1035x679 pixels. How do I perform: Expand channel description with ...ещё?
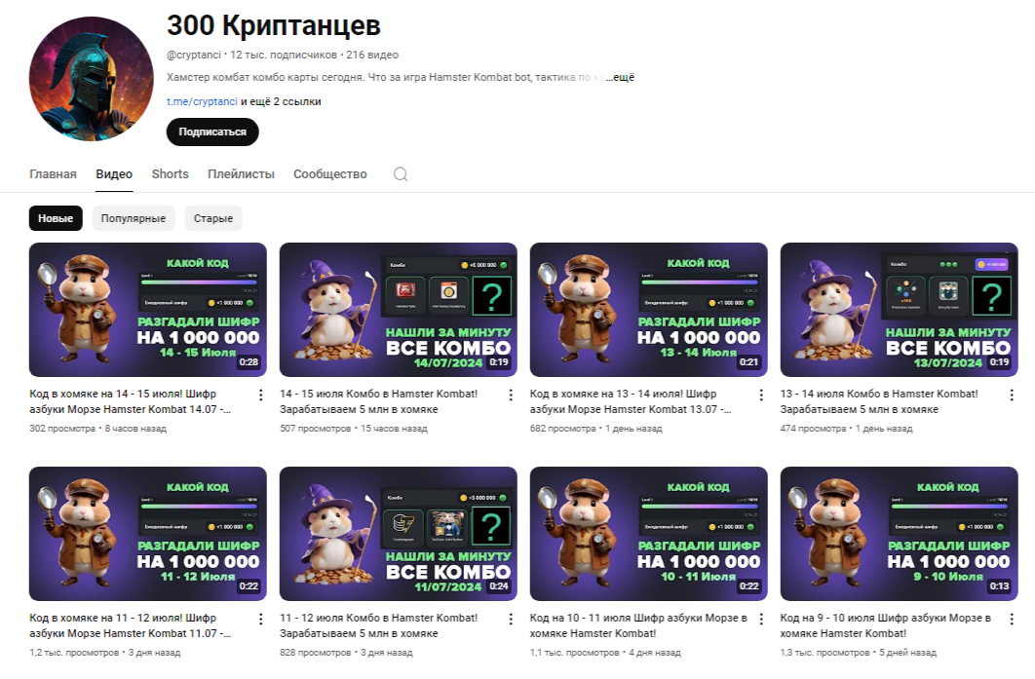click(620, 77)
